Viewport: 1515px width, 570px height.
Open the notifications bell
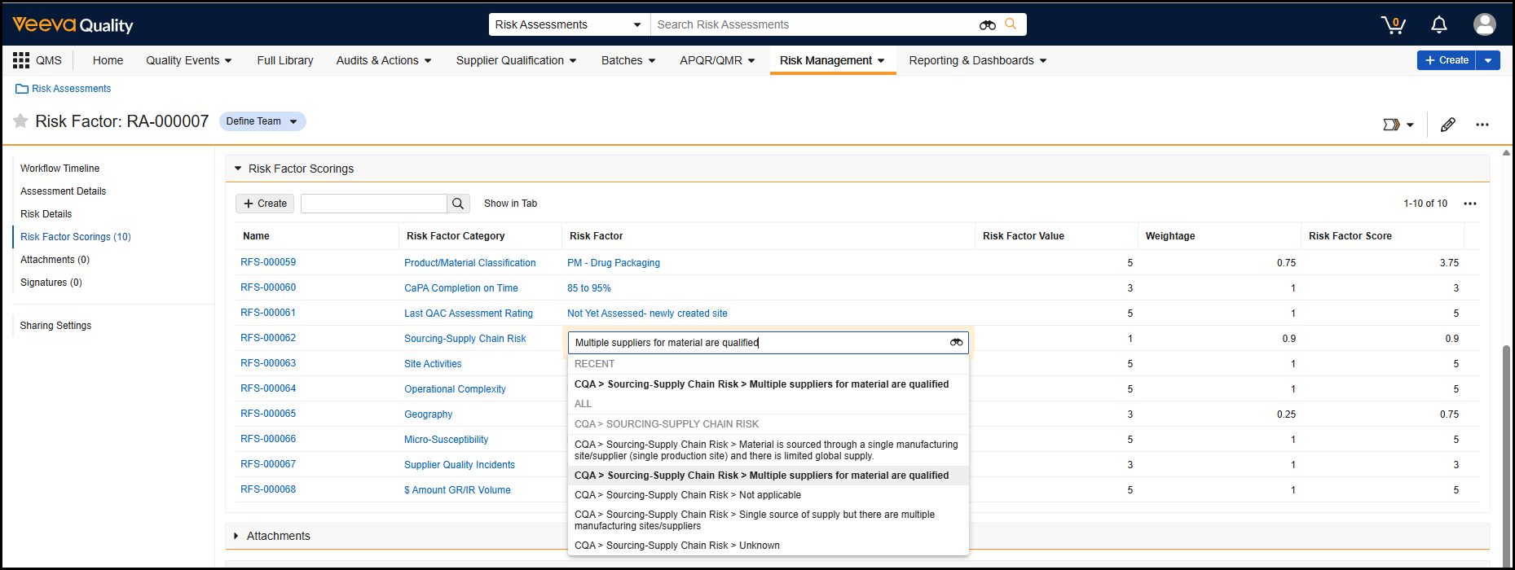point(1439,25)
